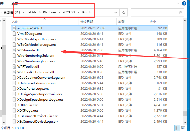Select the XDataPortalLogu.erx file icon
The image size is (190, 131).
pos(14,89)
